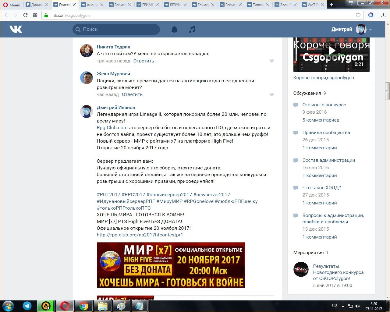Play the Короче говоря Csgopolygon video
This screenshot has width=390, height=312.
click(331, 51)
